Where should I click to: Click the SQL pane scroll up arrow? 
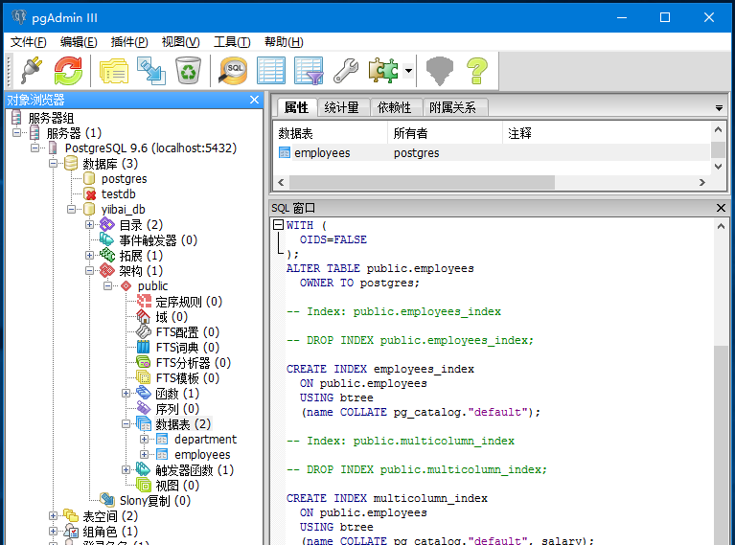(x=721, y=226)
